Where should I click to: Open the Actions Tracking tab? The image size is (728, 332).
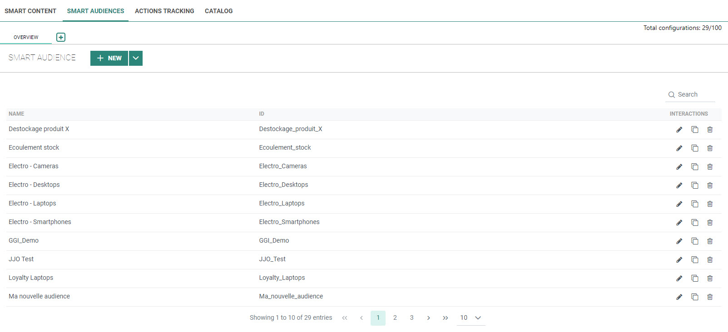(164, 11)
